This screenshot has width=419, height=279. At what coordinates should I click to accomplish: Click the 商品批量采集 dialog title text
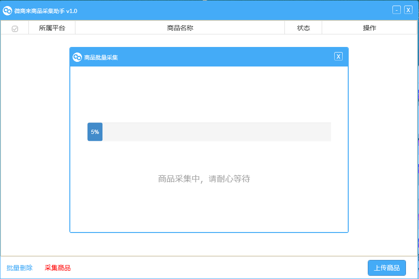pyautogui.click(x=101, y=58)
